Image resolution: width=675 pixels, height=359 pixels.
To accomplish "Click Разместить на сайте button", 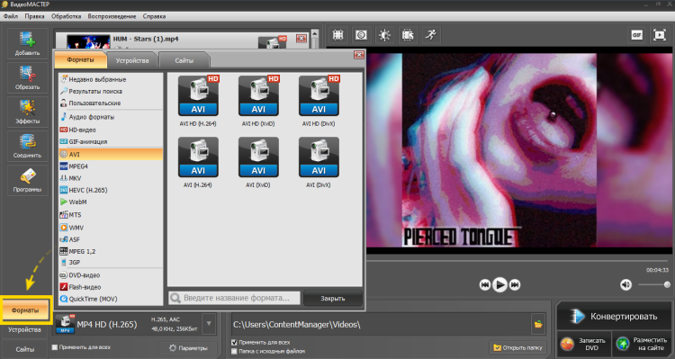I will pyautogui.click(x=642, y=344).
